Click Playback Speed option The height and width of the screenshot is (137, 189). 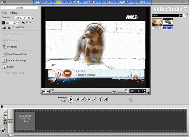pos(13,73)
